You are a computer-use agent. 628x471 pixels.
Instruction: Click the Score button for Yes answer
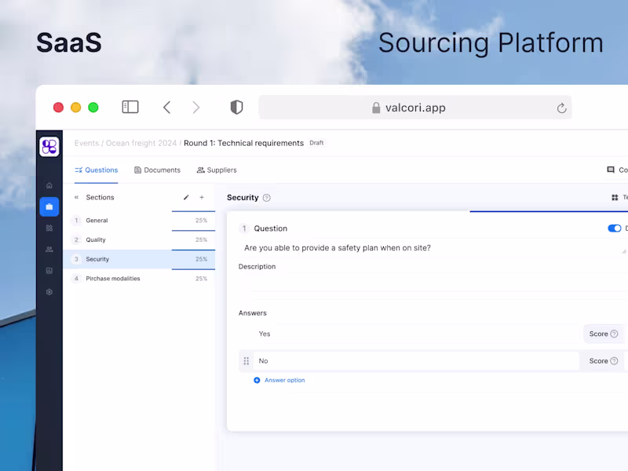pyautogui.click(x=603, y=334)
